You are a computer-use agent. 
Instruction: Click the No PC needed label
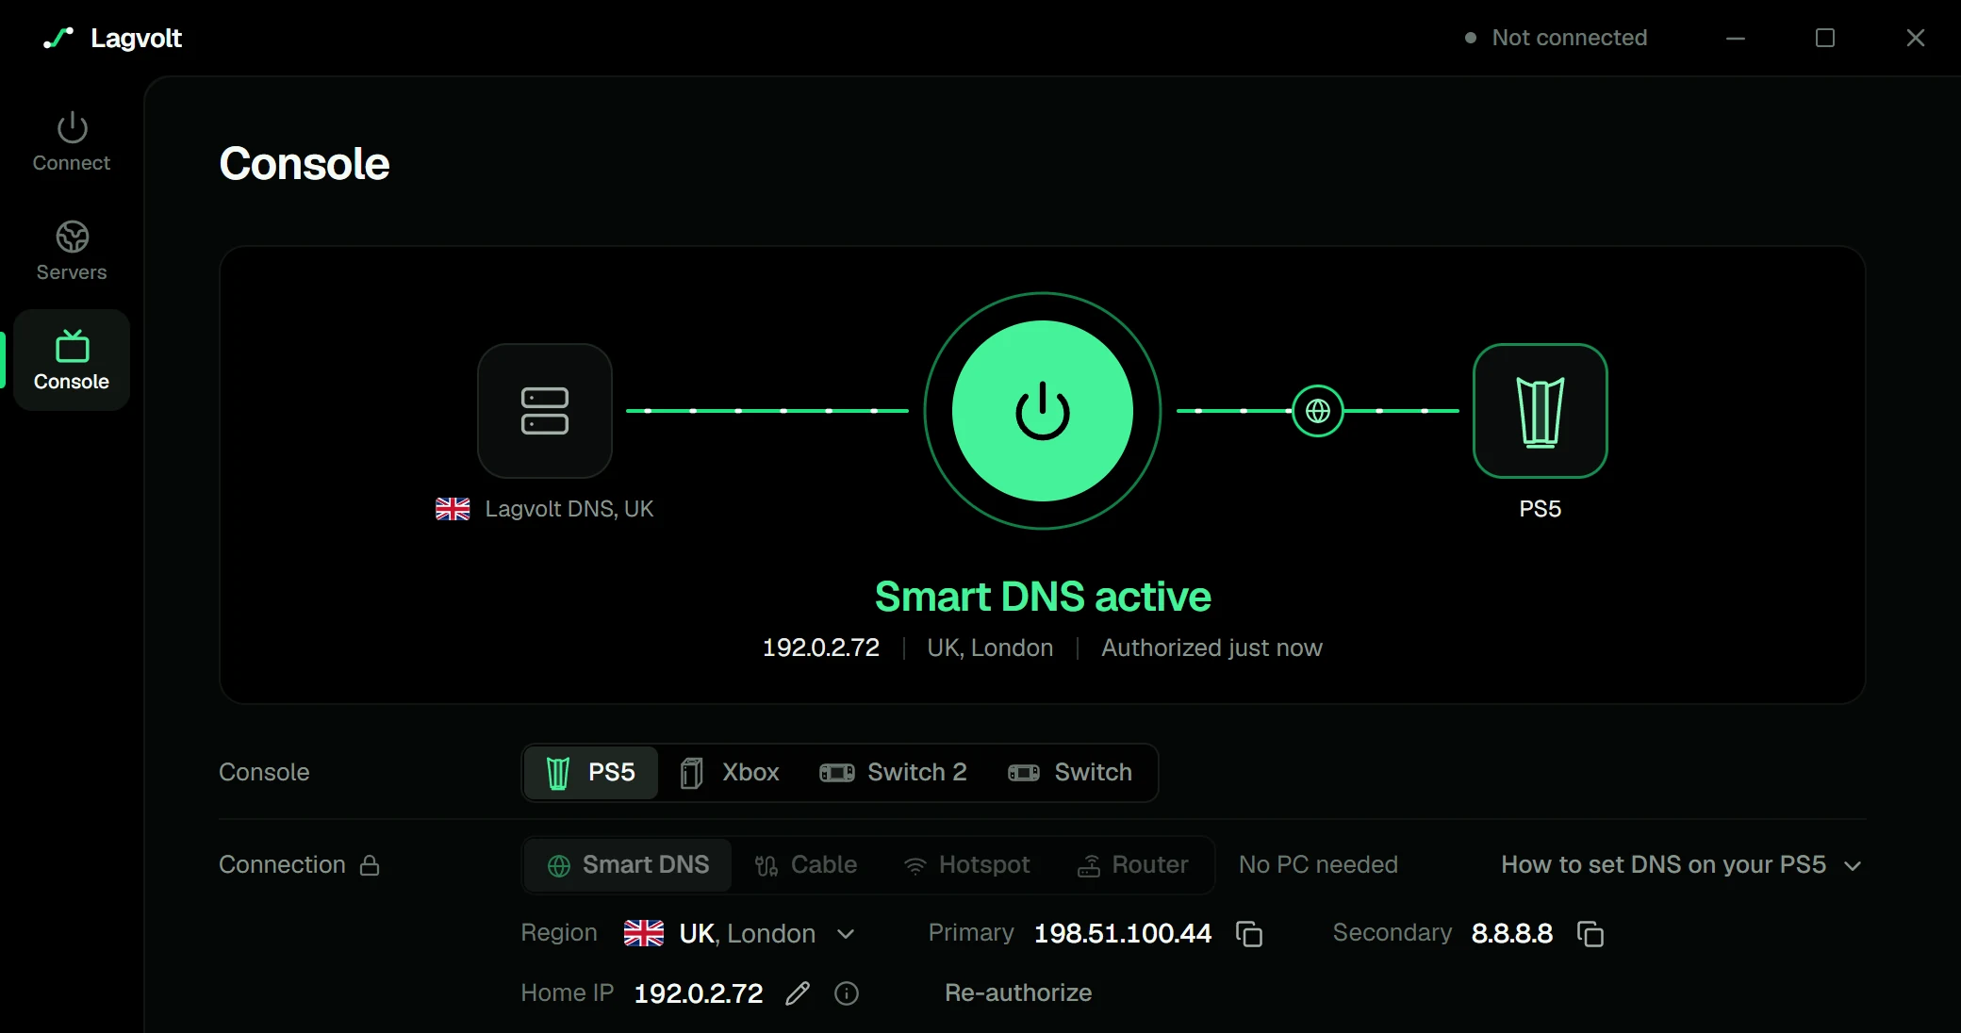pyautogui.click(x=1318, y=865)
